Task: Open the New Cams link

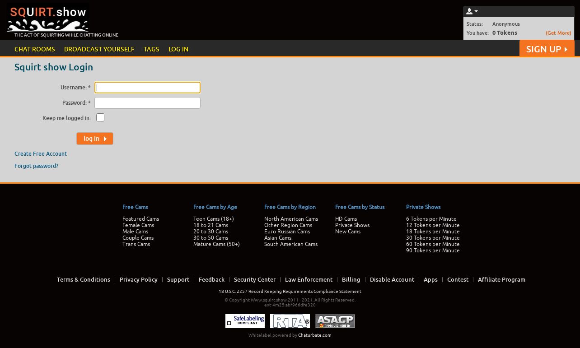Action: click(x=348, y=231)
